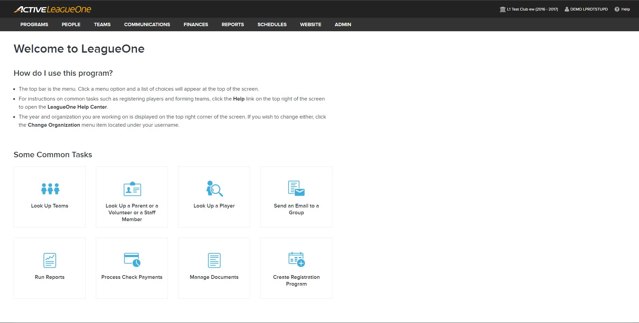Click the Help link text in header

point(626,9)
